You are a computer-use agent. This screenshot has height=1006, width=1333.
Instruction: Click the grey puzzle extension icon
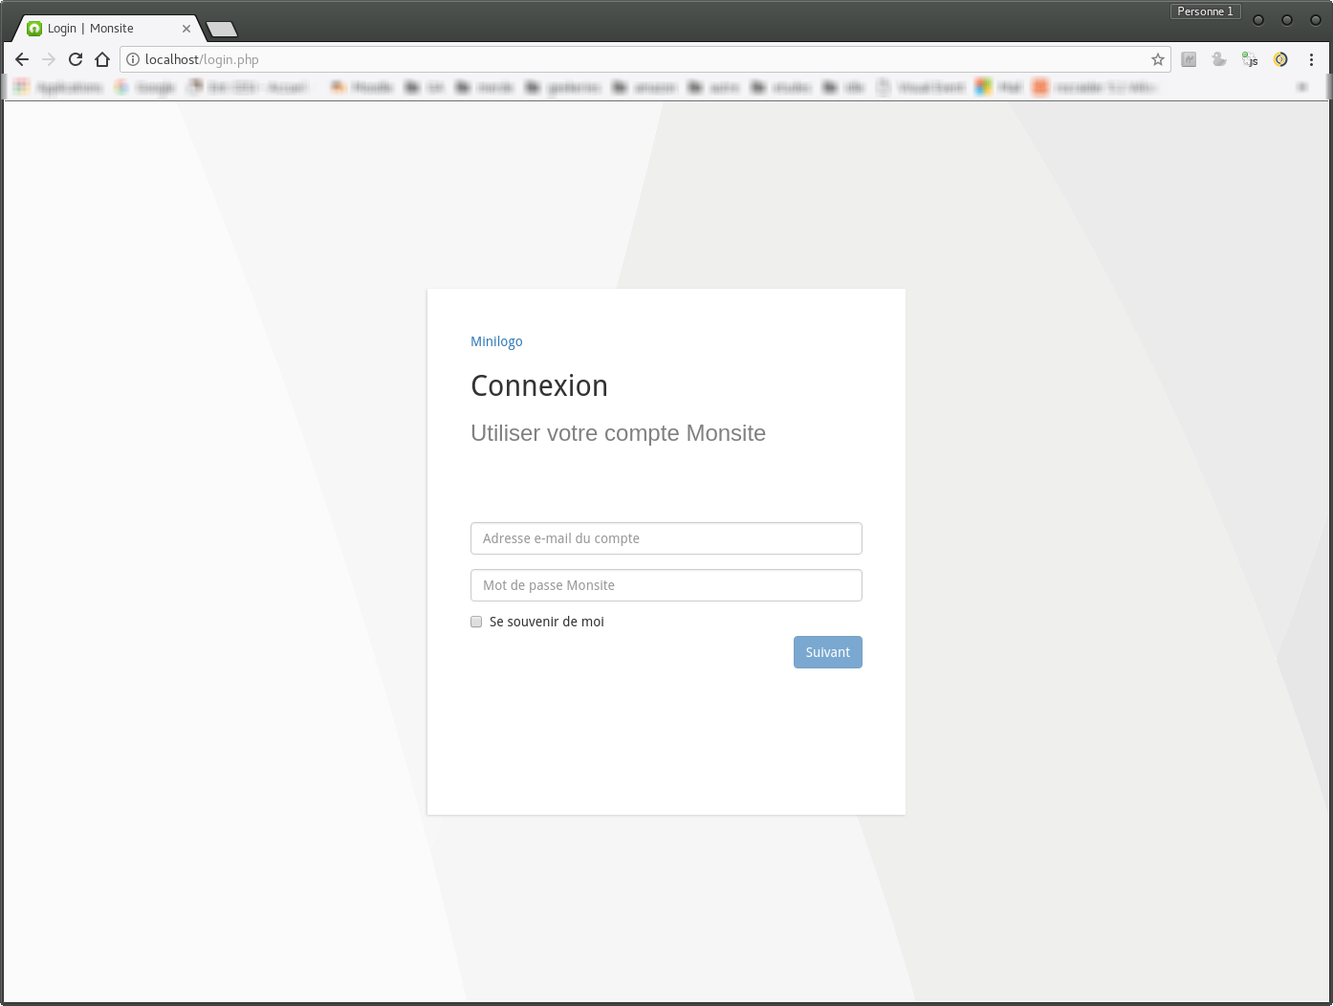[1219, 59]
